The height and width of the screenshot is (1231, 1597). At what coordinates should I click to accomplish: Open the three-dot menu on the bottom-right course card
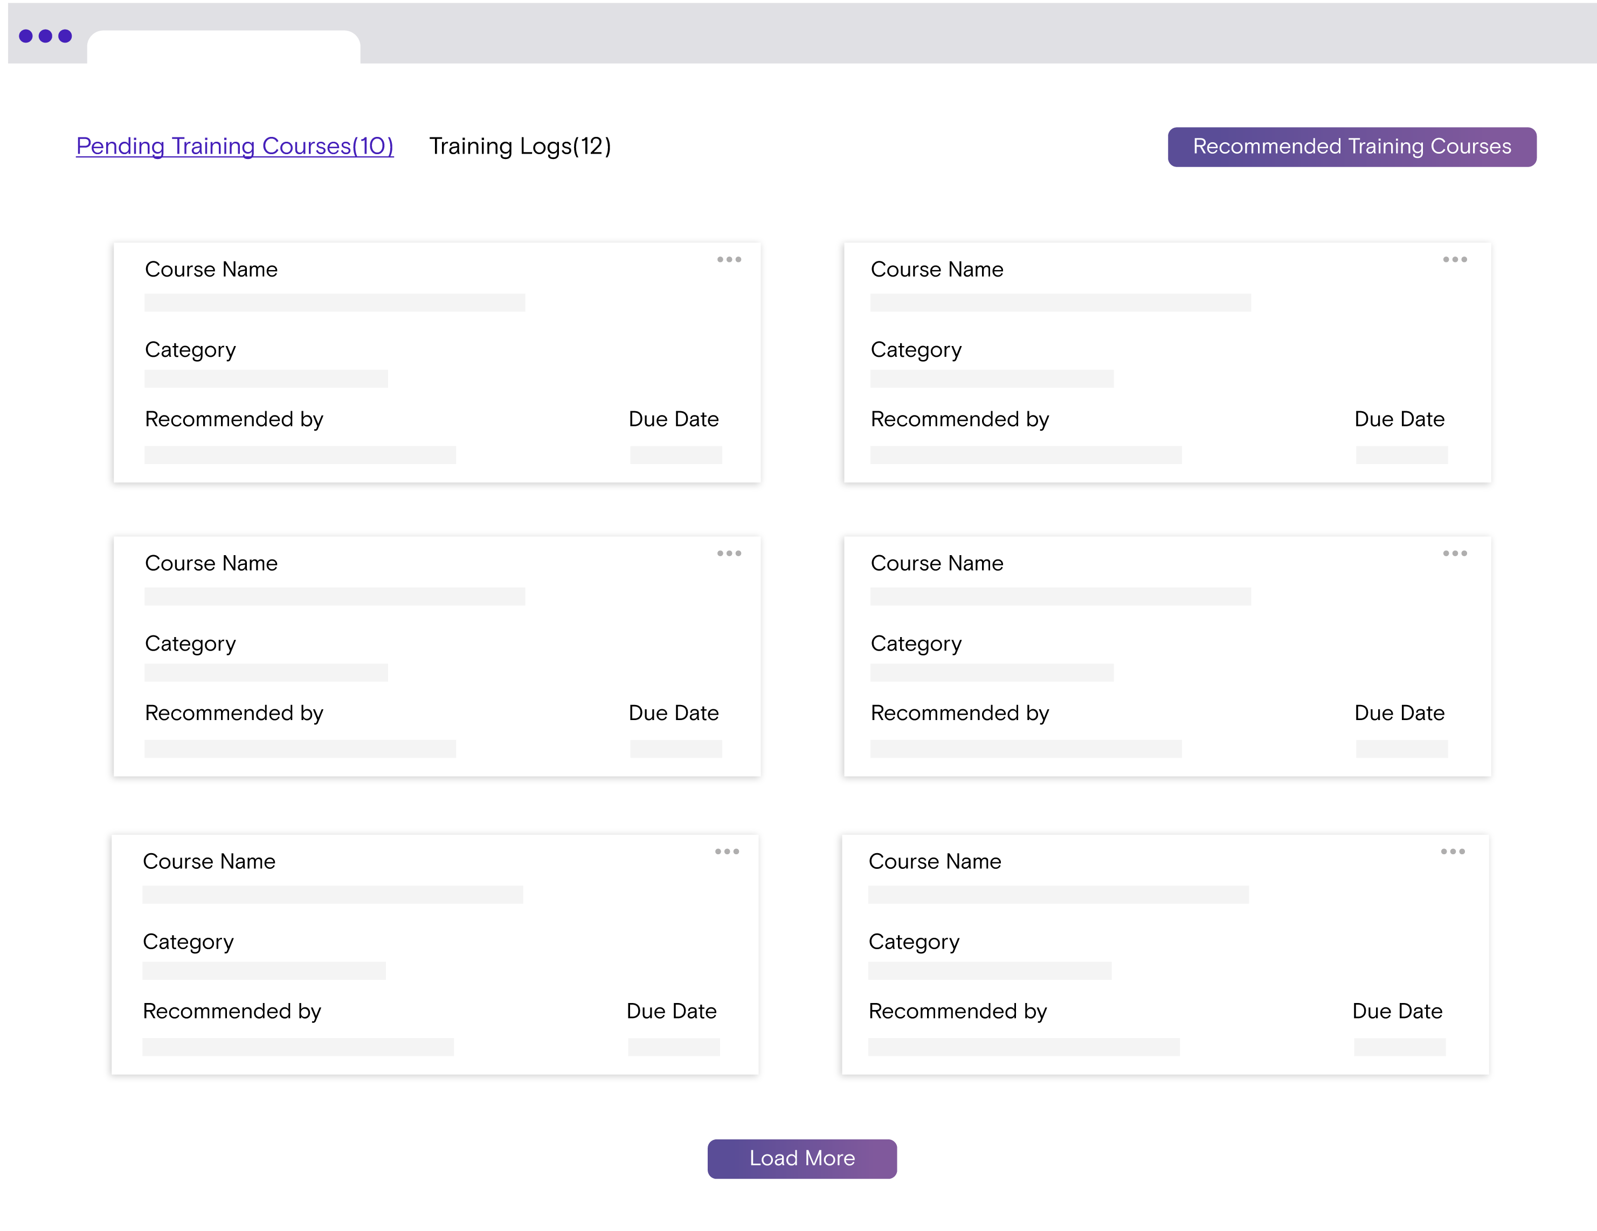pos(1453,852)
